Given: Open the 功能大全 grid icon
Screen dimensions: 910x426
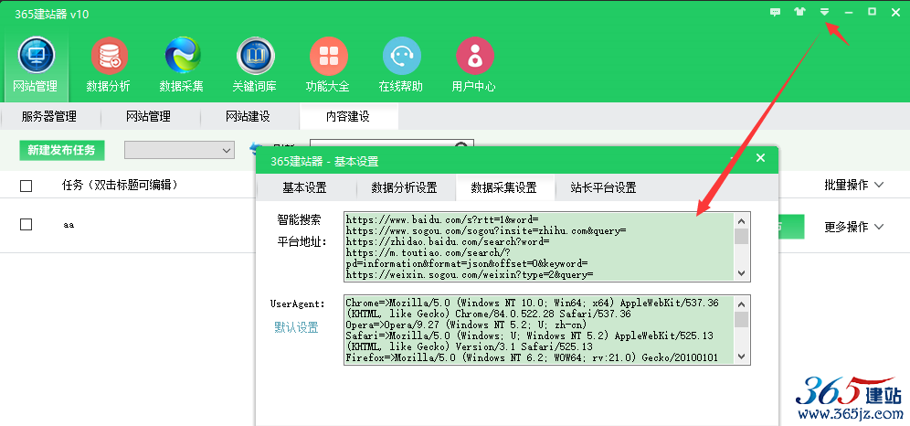Looking at the screenshot, I should point(328,57).
